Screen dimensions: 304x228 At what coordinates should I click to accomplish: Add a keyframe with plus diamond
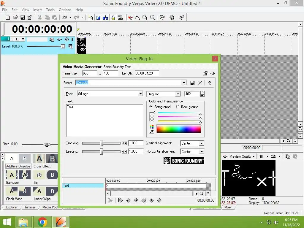click(152, 200)
